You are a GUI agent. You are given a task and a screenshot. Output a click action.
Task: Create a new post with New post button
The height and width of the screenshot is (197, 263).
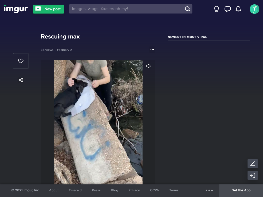pyautogui.click(x=48, y=9)
